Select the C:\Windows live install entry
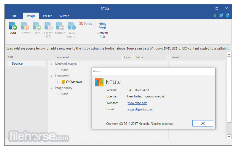The image size is (237, 150). pyautogui.click(x=74, y=82)
